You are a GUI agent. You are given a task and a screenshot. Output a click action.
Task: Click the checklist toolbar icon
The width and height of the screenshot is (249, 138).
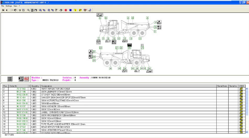point(23,10)
